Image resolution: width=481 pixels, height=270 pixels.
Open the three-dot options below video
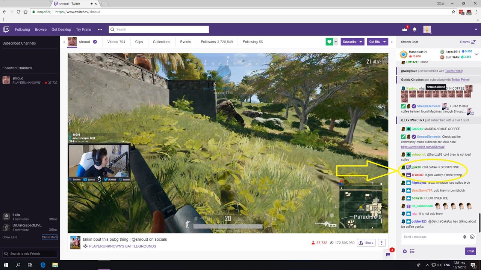coord(381,243)
